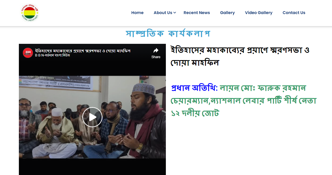Play the embedded video

coord(92,117)
